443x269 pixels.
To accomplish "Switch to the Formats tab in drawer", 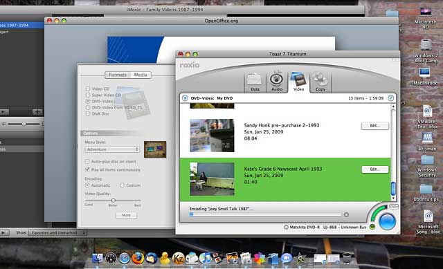I will (118, 75).
